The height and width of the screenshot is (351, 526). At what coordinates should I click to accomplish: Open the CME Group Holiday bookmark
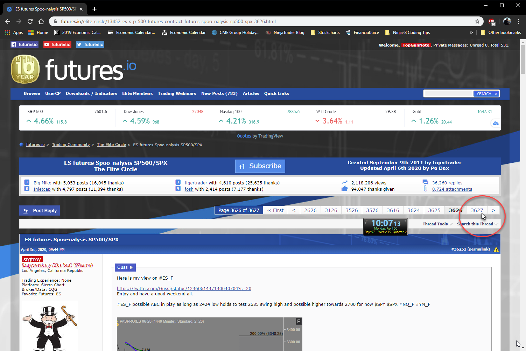click(x=236, y=33)
